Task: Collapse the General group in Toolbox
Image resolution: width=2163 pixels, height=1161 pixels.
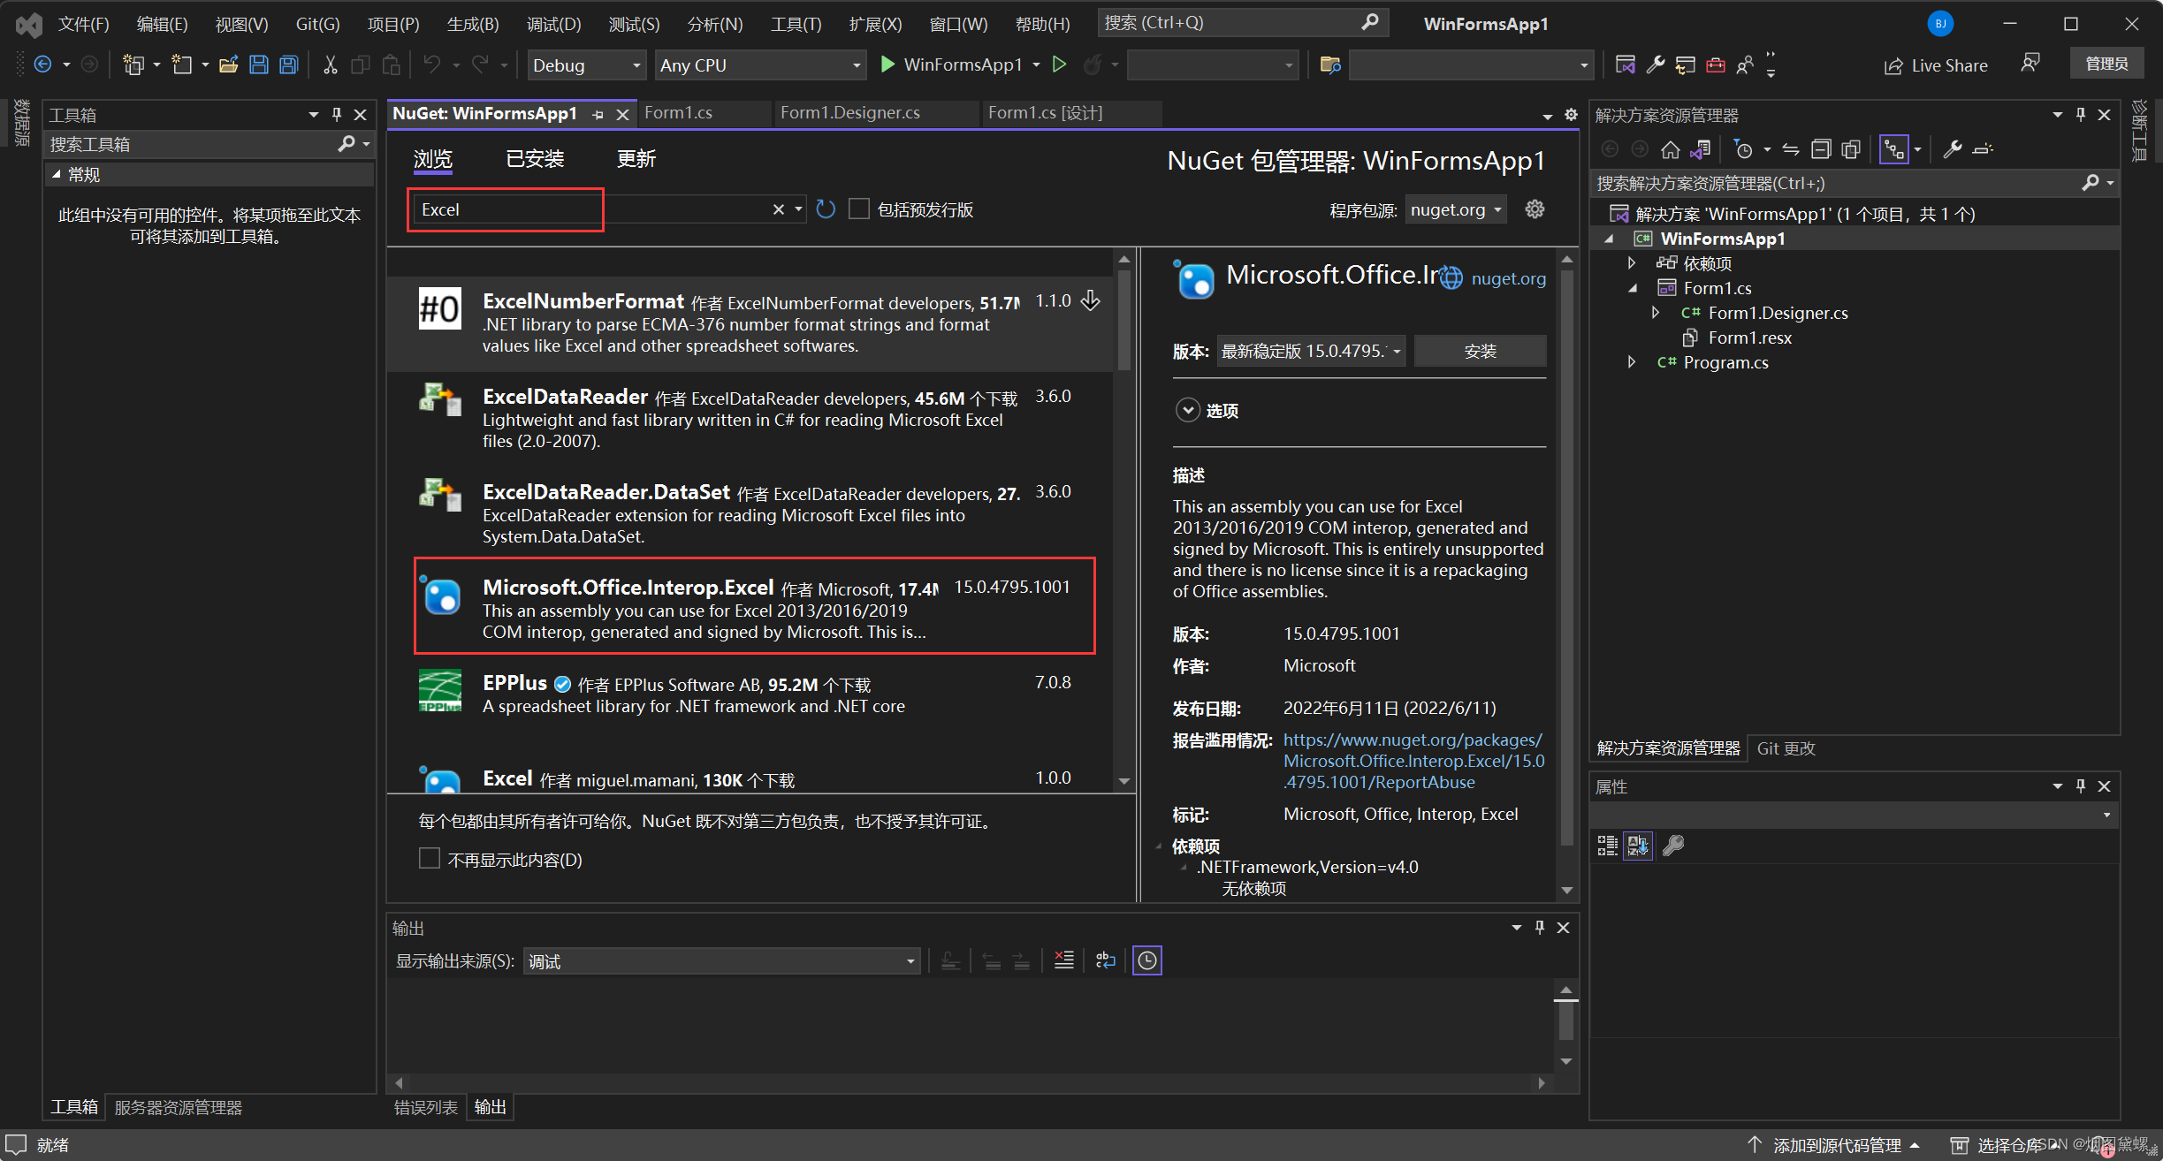Action: 57,174
